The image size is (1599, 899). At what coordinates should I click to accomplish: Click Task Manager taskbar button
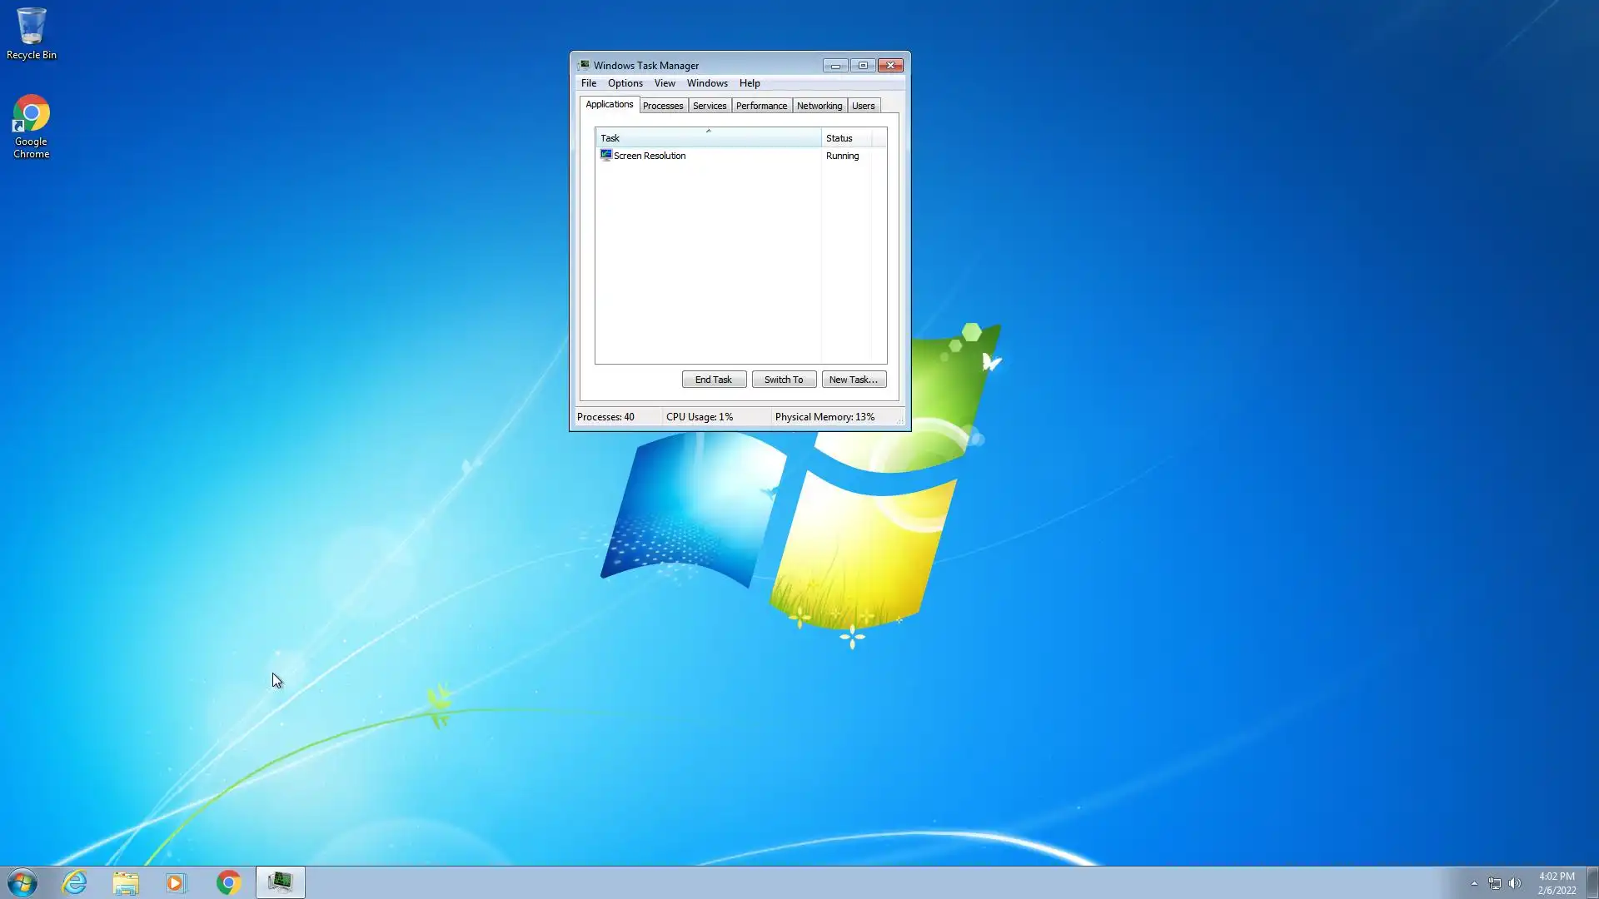[x=280, y=882]
